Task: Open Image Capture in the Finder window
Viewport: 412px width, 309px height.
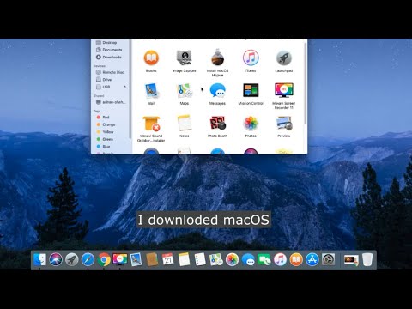Action: (184, 58)
